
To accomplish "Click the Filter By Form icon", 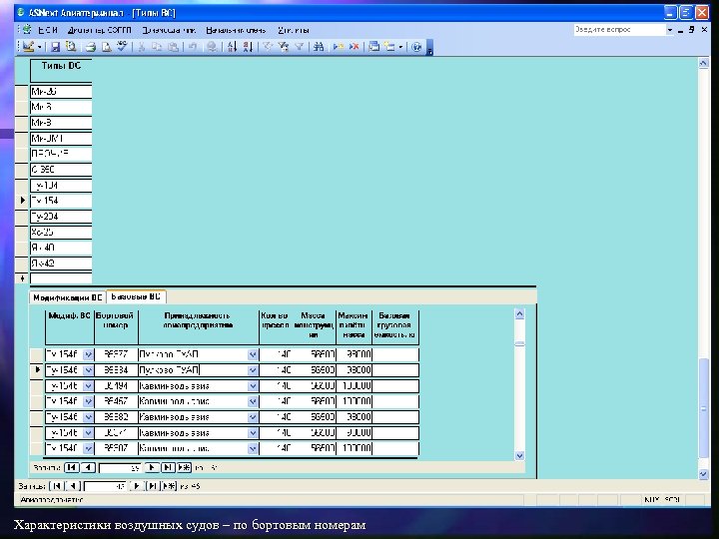I will (x=284, y=47).
